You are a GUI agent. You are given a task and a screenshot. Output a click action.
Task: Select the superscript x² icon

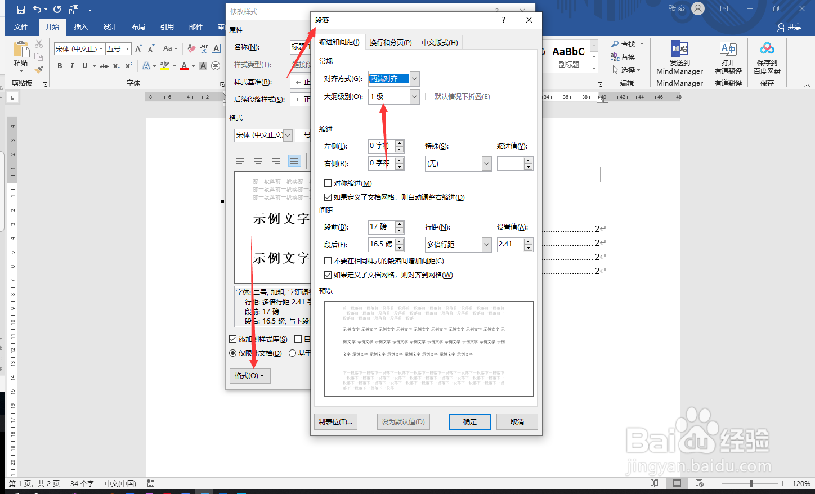(x=128, y=66)
